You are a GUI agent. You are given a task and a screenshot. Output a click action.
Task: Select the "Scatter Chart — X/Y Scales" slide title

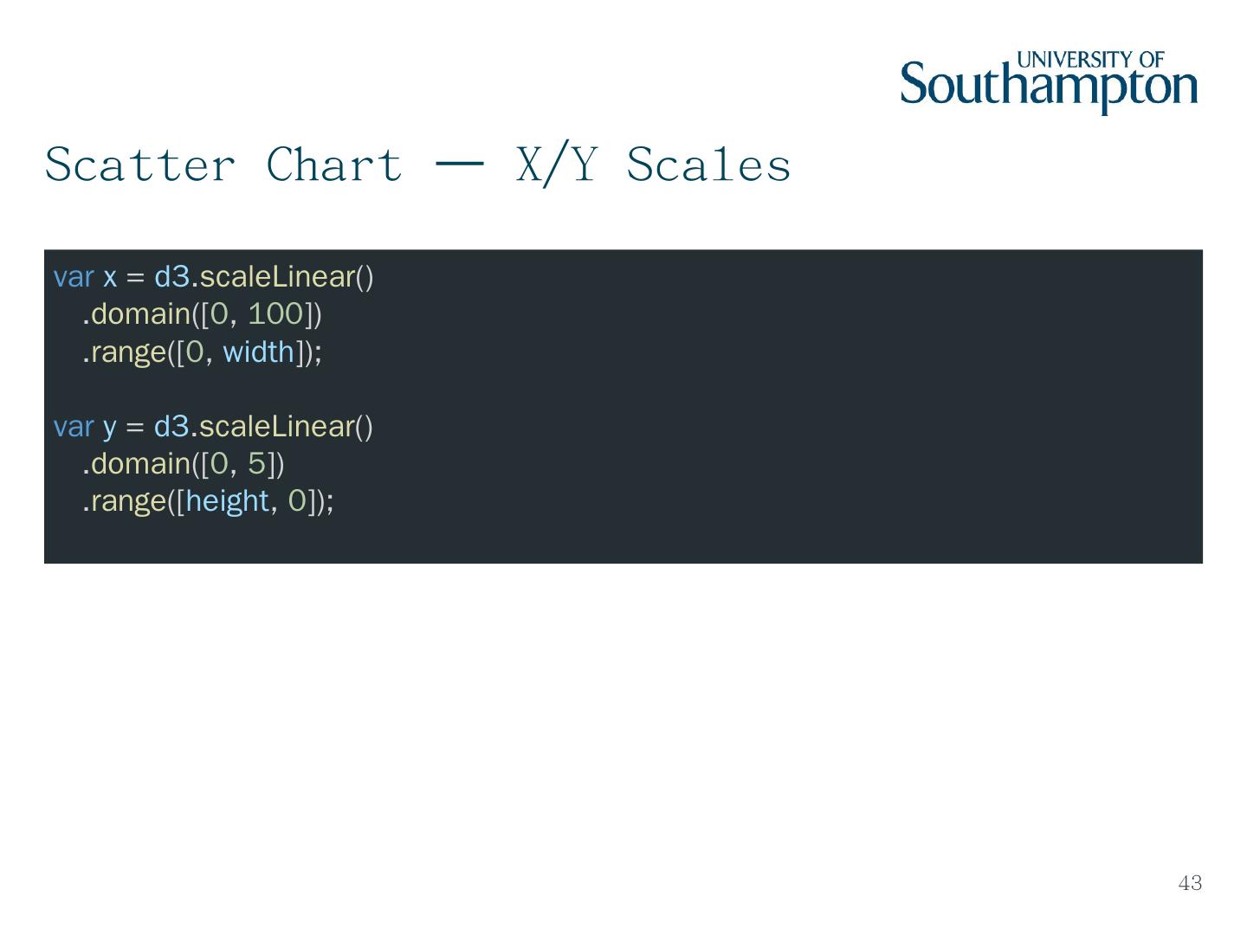pyautogui.click(x=417, y=164)
